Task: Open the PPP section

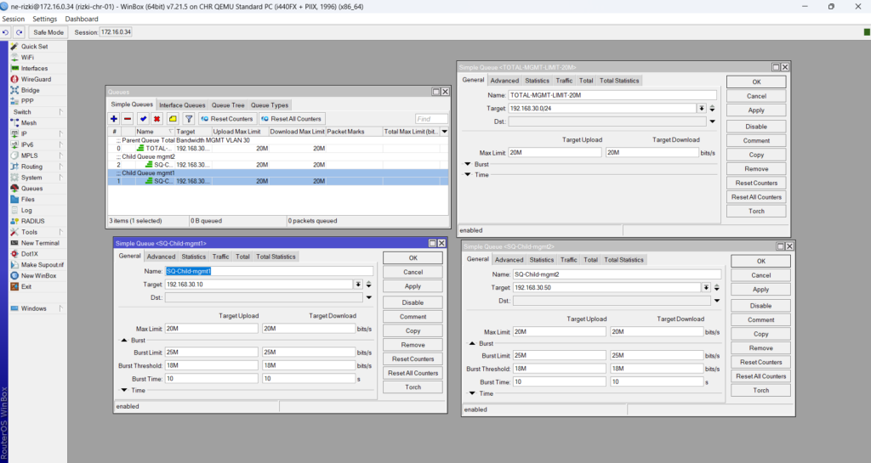Action: coord(27,101)
